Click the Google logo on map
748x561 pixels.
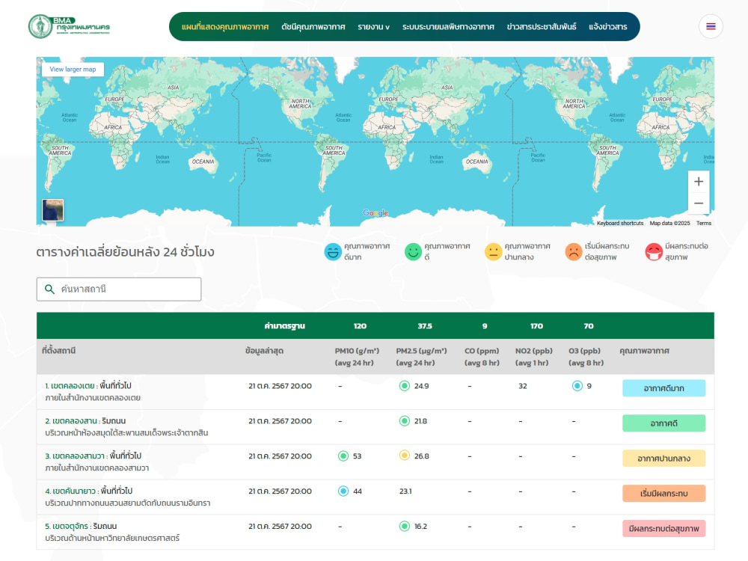click(375, 212)
